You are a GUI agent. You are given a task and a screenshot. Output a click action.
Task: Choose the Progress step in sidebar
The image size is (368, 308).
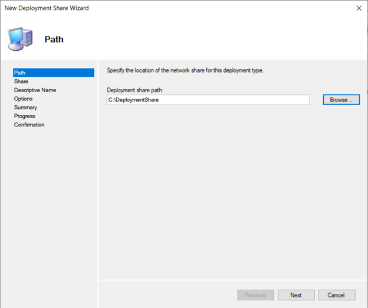point(24,116)
